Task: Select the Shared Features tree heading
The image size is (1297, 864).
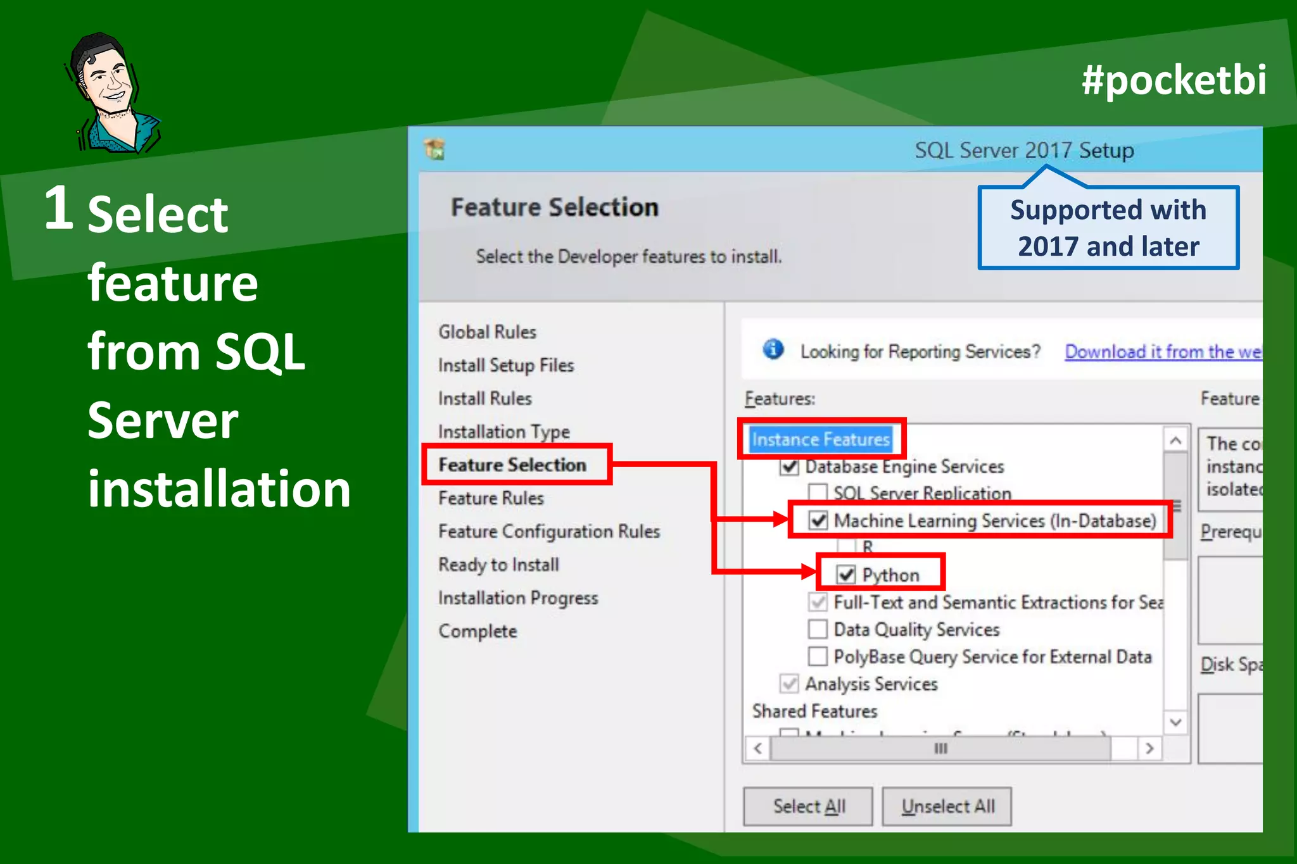Action: 814,711
